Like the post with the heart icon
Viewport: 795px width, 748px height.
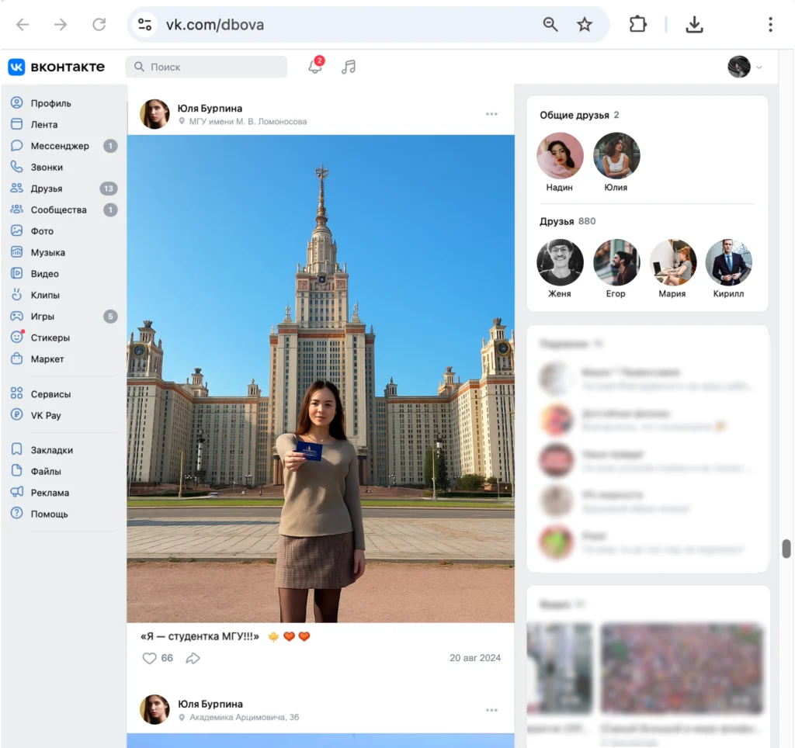tap(150, 658)
